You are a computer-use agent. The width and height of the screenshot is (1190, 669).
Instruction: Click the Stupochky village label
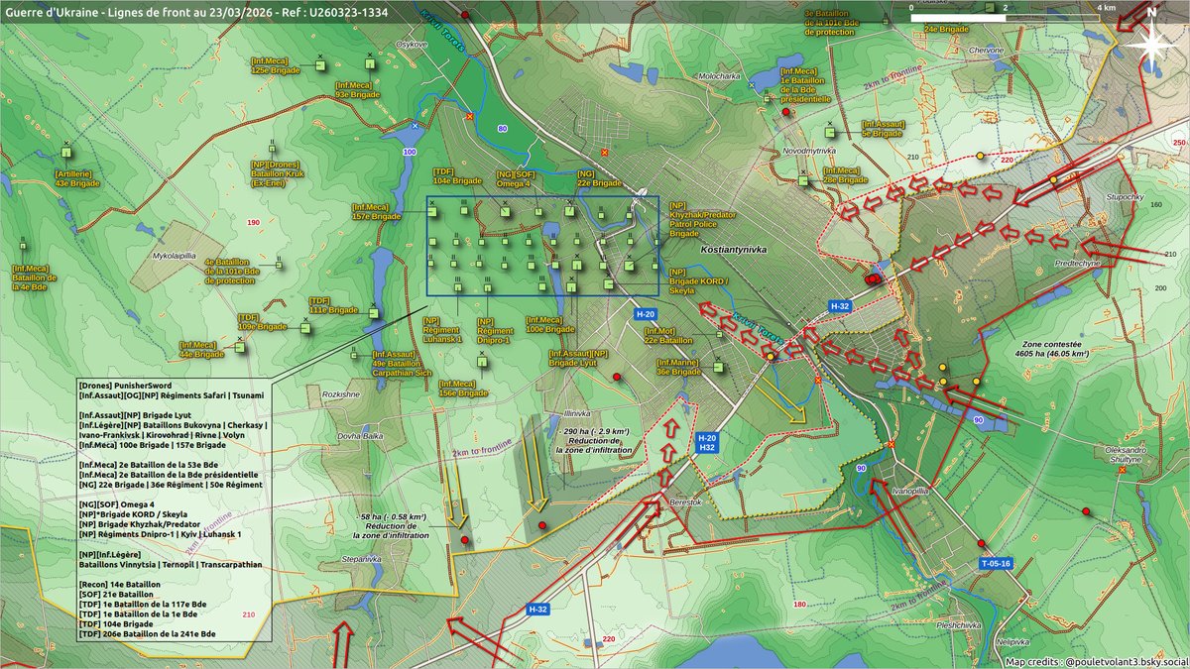[1125, 195]
